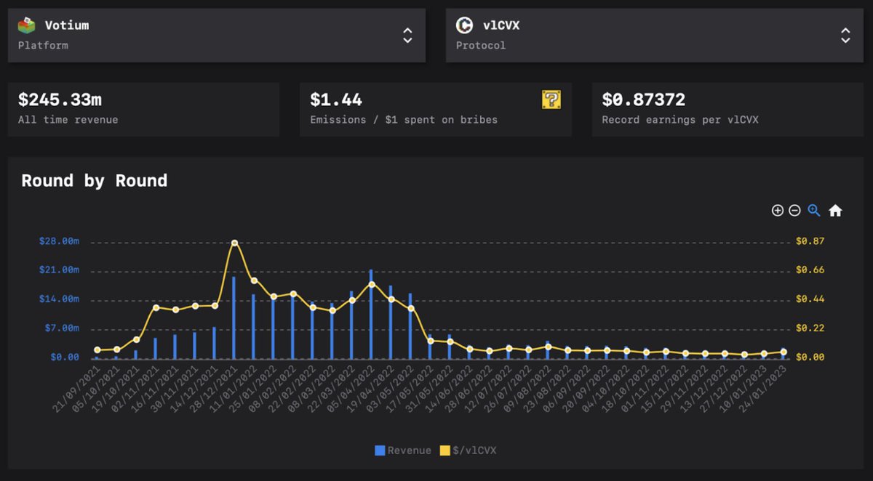Click the zoom in plus icon

point(777,211)
